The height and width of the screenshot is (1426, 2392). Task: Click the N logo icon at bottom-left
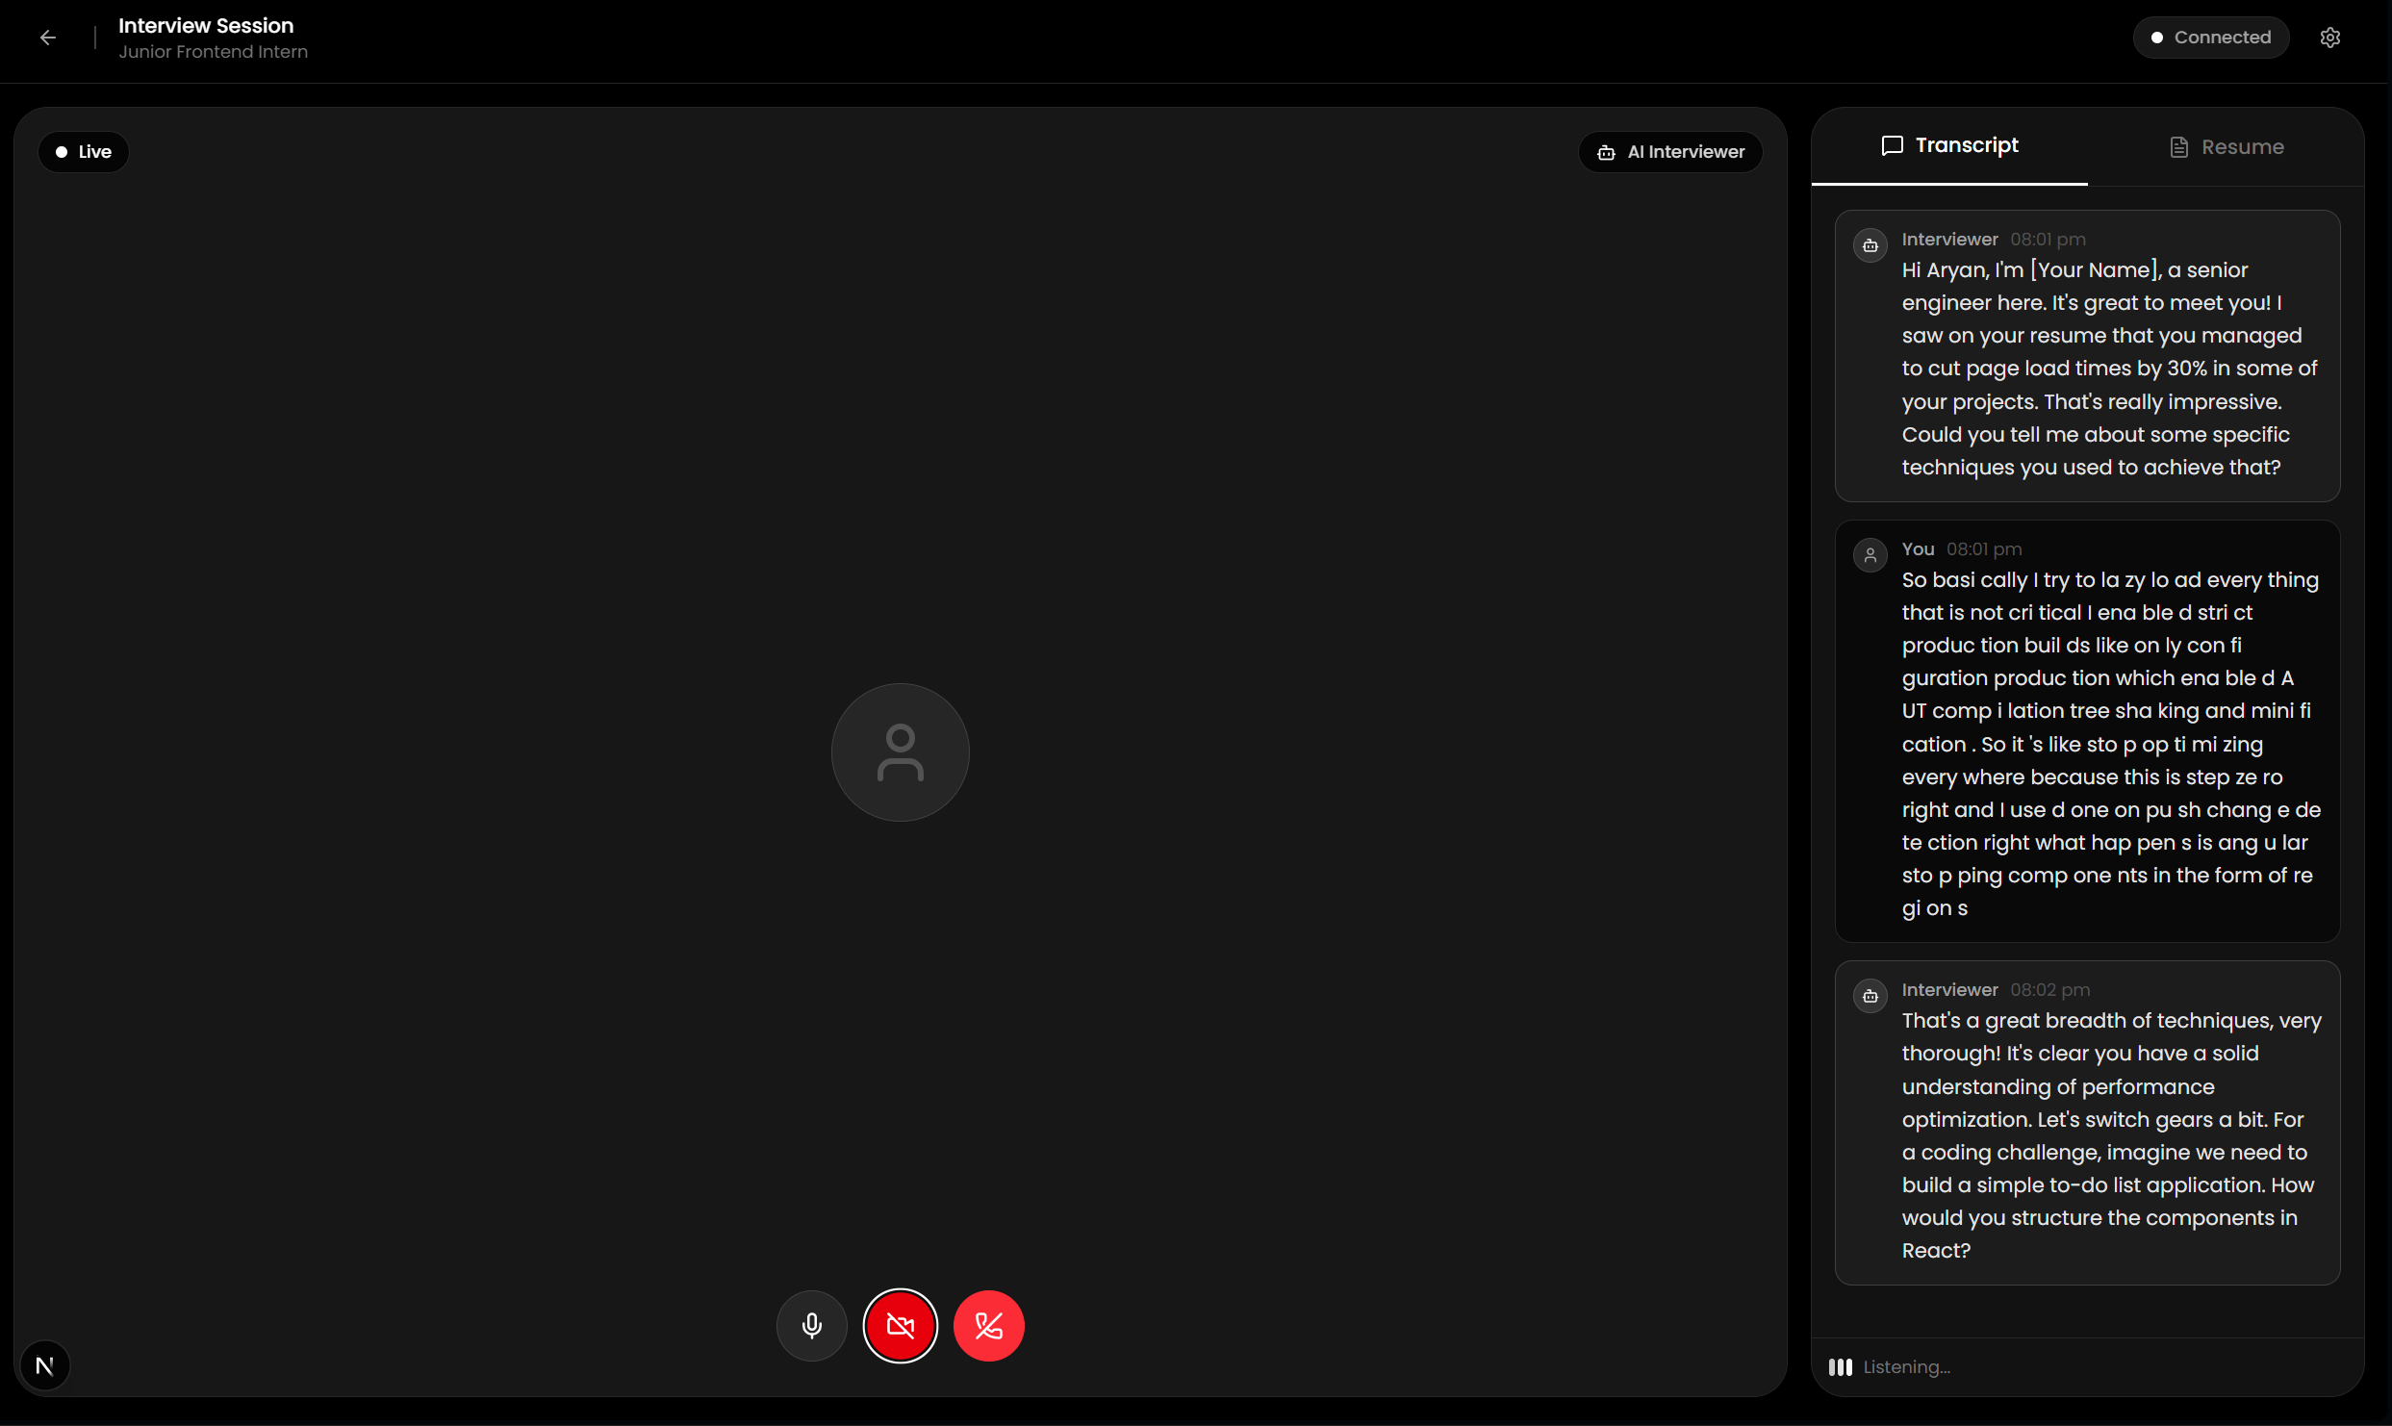pyautogui.click(x=45, y=1365)
